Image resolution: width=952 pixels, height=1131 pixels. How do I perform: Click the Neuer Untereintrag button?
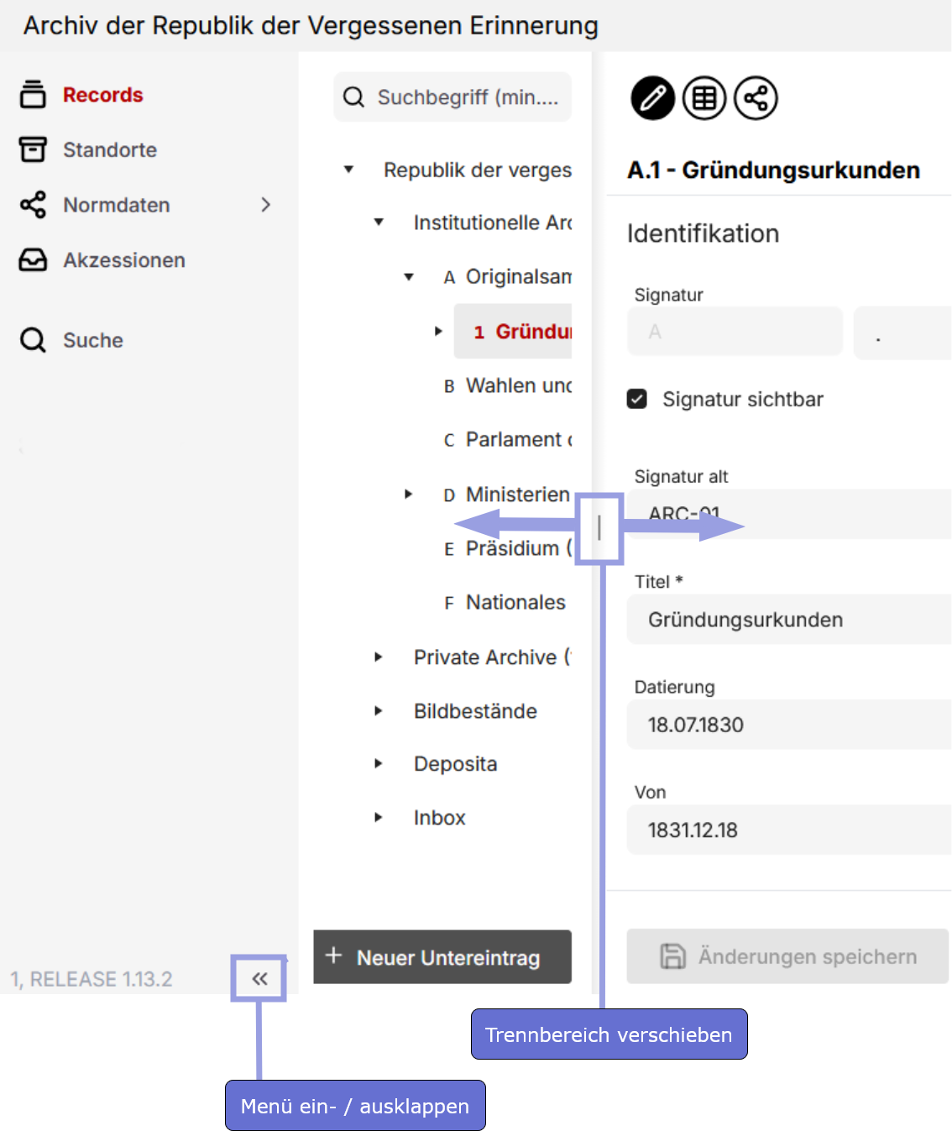[x=442, y=957]
